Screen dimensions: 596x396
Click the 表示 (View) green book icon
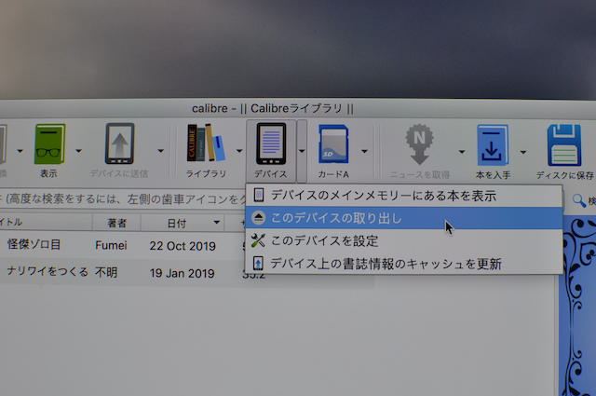point(49,144)
